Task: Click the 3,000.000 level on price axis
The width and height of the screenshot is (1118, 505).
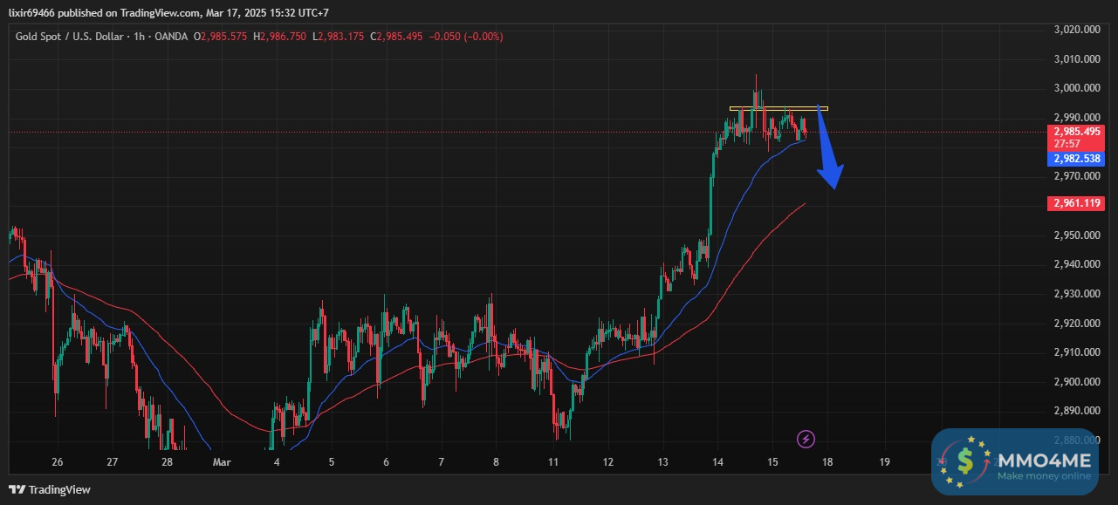Action: pyautogui.click(x=1073, y=88)
